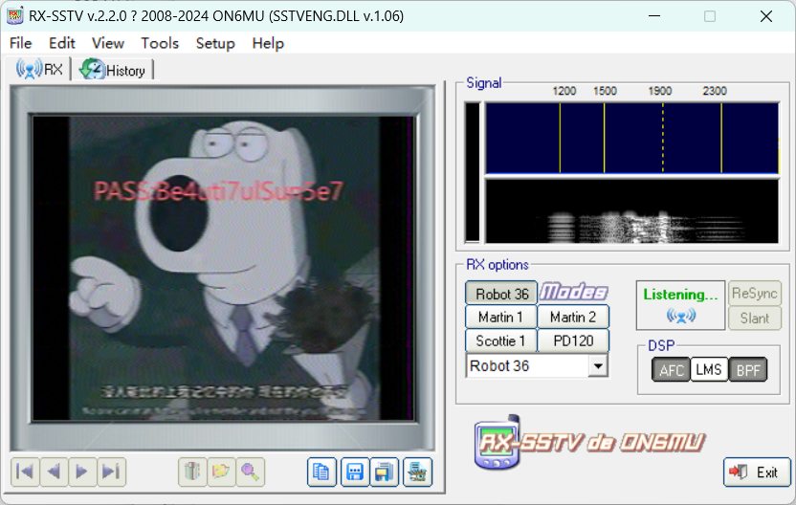
Task: Select the Robot 36 mode button
Action: (x=501, y=294)
